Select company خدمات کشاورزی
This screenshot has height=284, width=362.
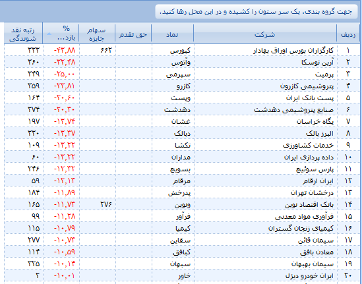click(x=308, y=145)
